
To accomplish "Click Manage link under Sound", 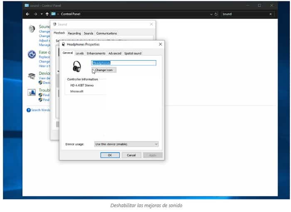I will coord(44,45).
